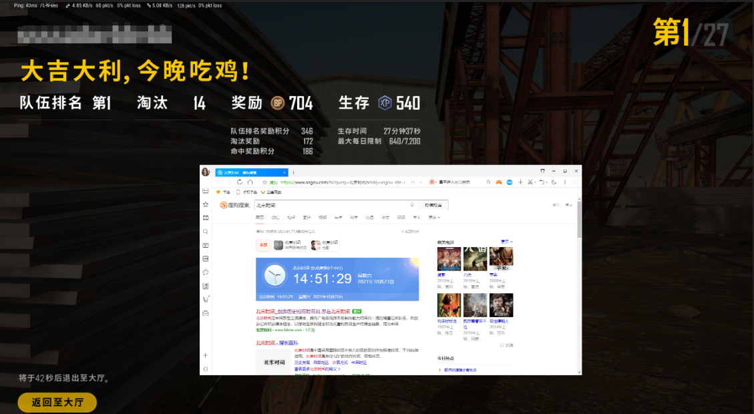
Task: Open the sidebar mailbox icon
Action: coord(205,313)
